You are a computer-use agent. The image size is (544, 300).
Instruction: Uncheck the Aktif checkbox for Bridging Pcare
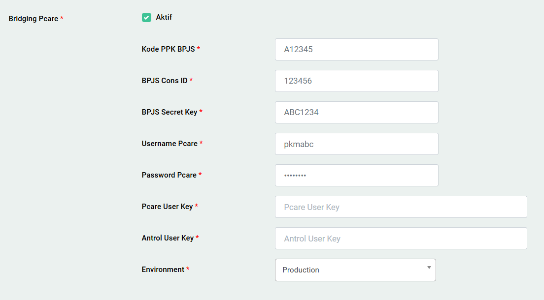click(146, 17)
